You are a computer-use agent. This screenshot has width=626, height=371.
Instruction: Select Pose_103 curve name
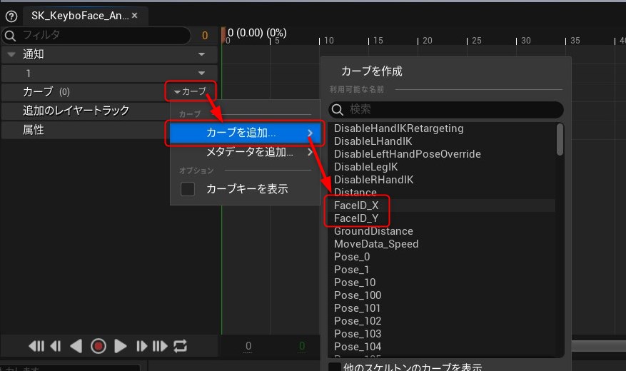point(358,333)
